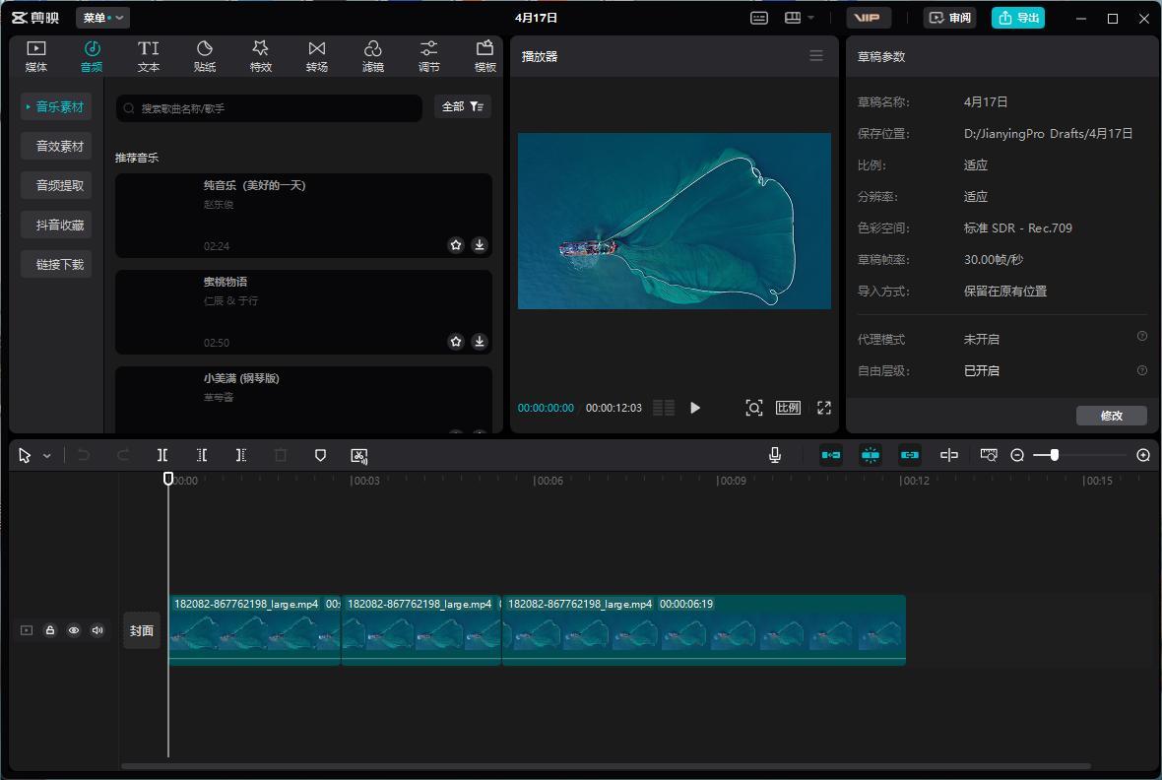Viewport: 1162px width, 780px height.
Task: Toggle track visibility eye icon
Action: [74, 630]
